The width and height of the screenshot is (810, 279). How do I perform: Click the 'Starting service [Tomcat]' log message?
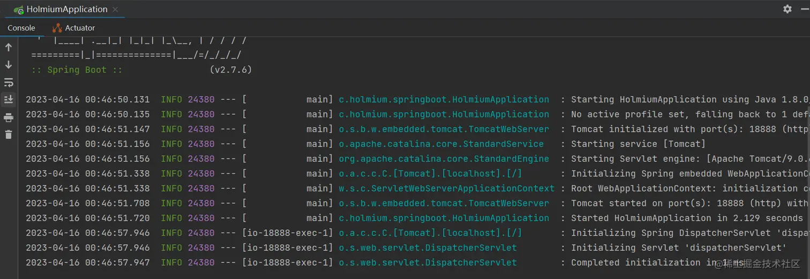637,144
